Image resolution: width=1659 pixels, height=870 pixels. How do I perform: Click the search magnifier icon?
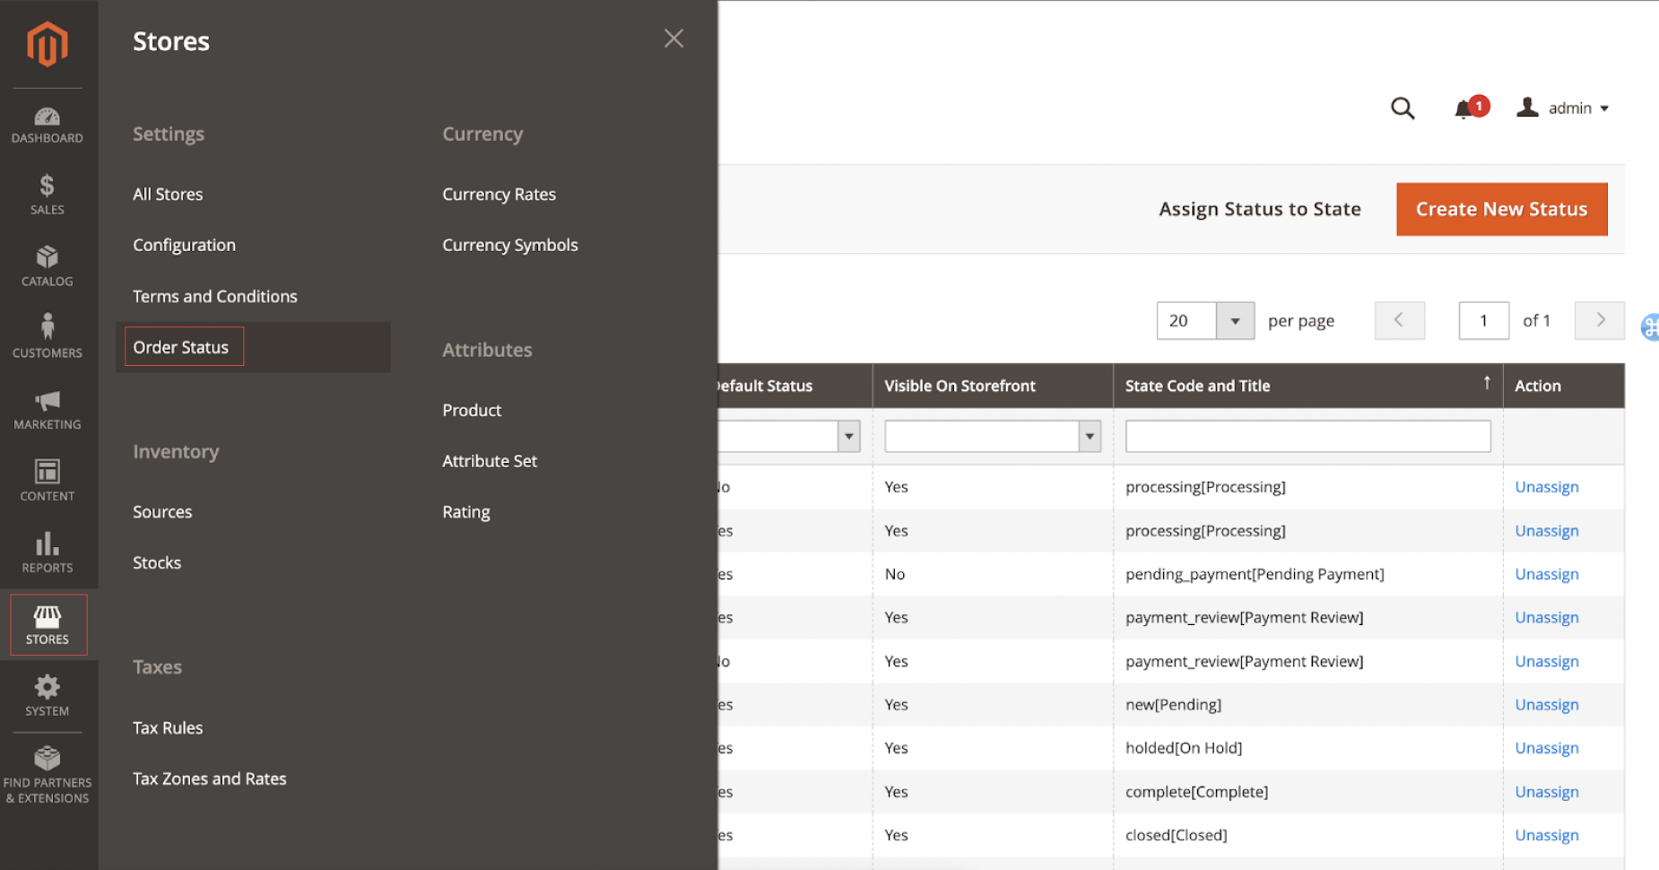pos(1403,109)
